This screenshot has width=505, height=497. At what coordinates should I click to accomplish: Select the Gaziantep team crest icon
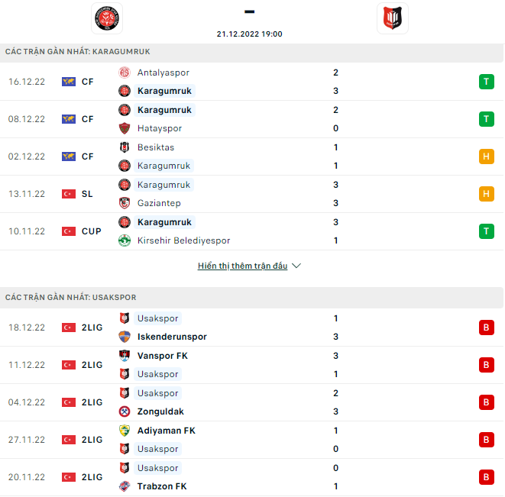[125, 203]
